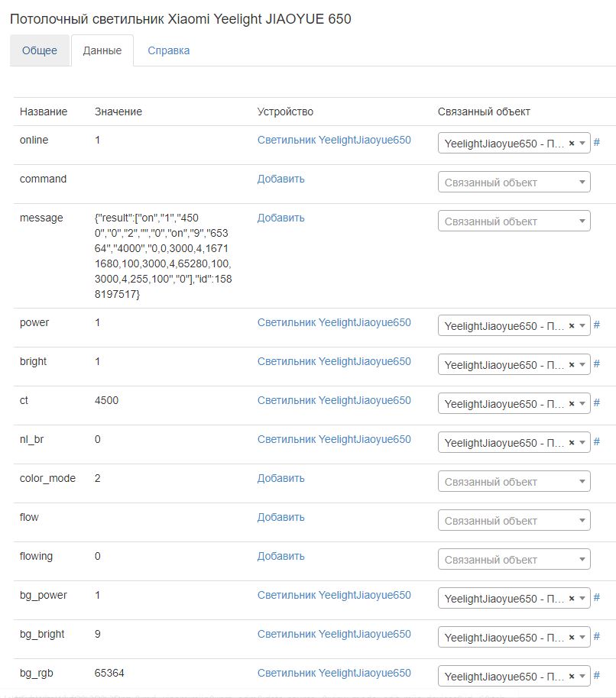The height and width of the screenshot is (698, 616).
Task: Expand bg_power row linked object arrow
Action: tap(582, 598)
